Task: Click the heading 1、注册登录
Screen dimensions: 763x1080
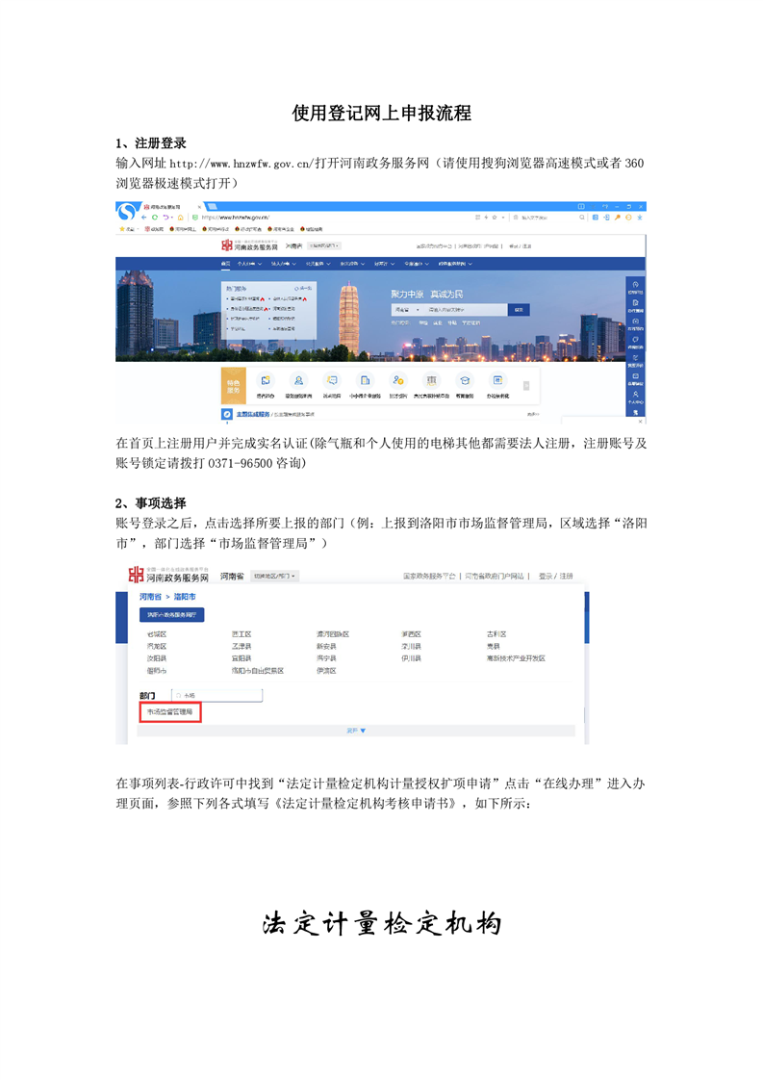Action: point(151,143)
